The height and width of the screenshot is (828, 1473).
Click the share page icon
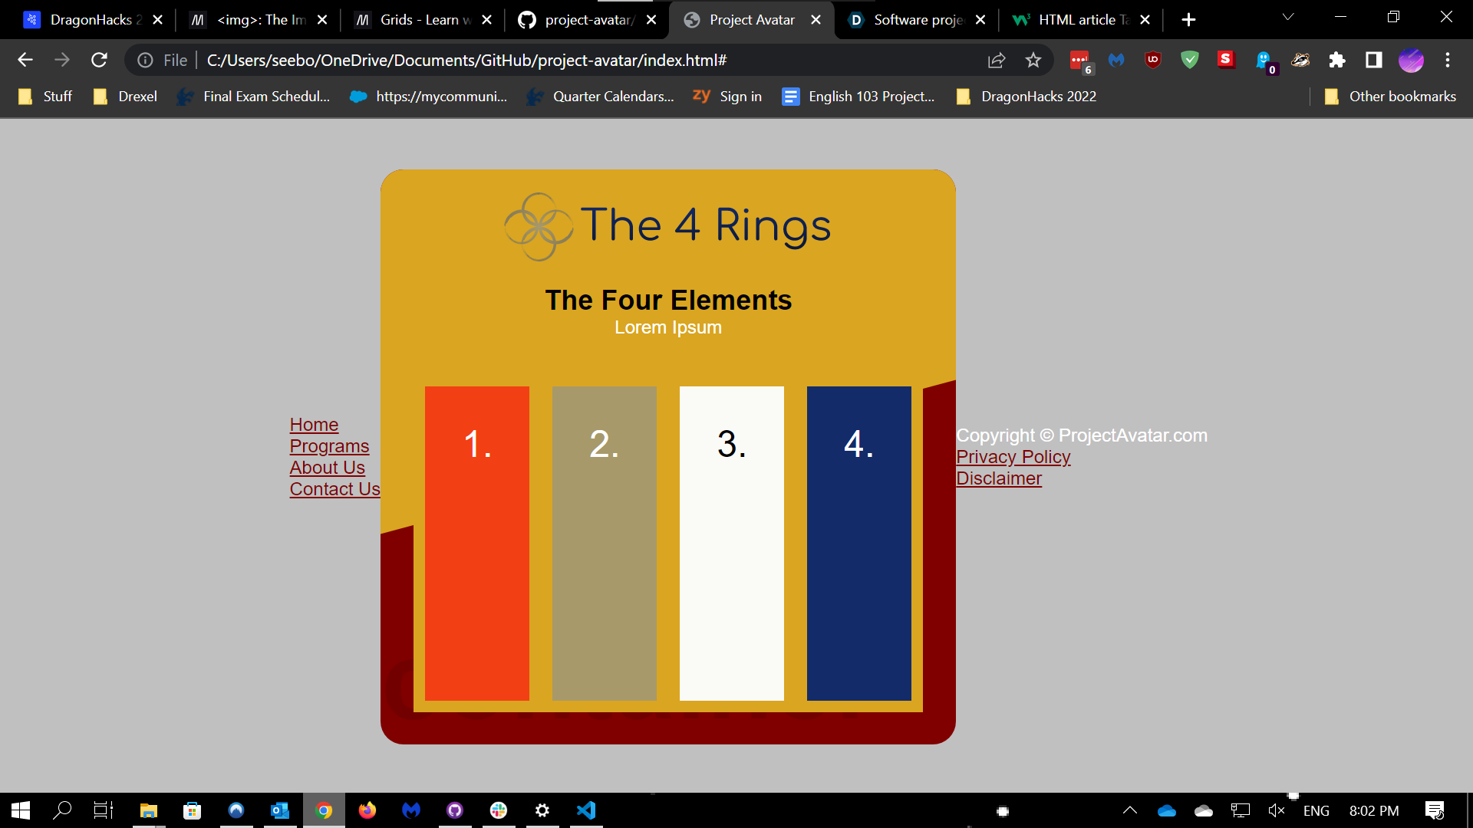997,60
